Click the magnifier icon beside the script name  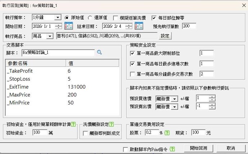tap(100, 52)
